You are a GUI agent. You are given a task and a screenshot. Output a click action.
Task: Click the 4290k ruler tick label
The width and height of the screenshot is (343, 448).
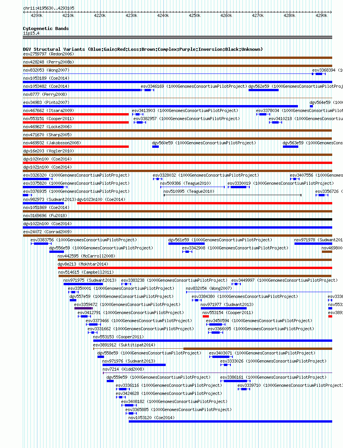[321, 15]
